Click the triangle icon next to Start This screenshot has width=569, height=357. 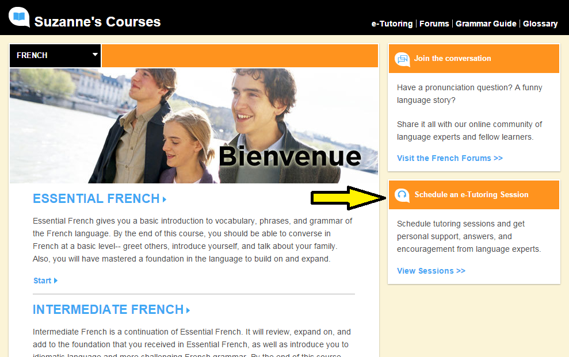[x=56, y=281]
